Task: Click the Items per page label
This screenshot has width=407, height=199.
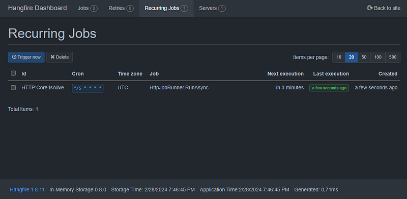Action: [311, 57]
